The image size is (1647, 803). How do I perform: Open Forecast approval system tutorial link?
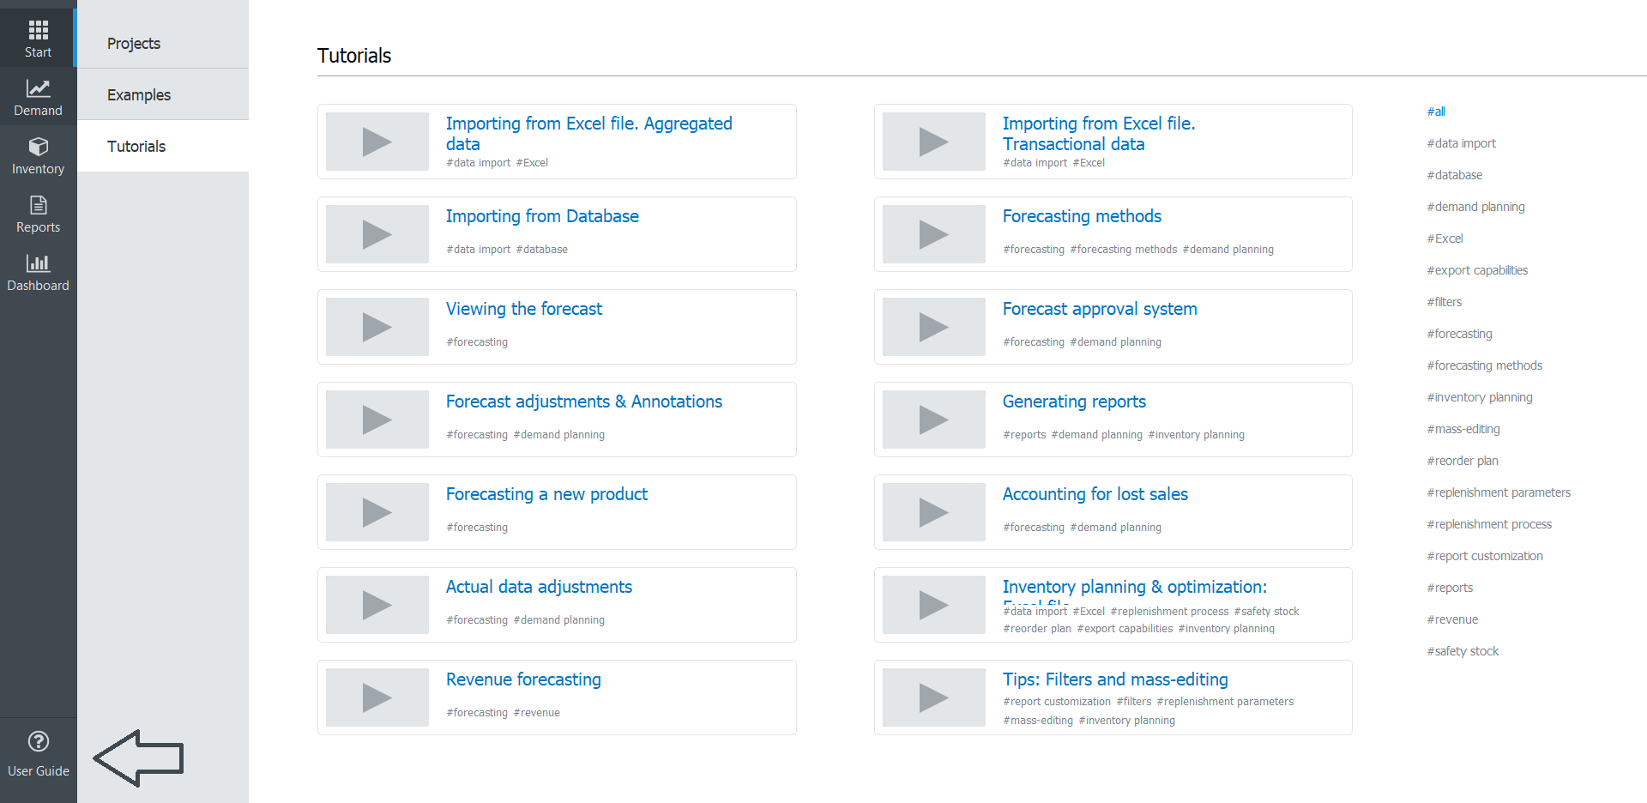1099,309
